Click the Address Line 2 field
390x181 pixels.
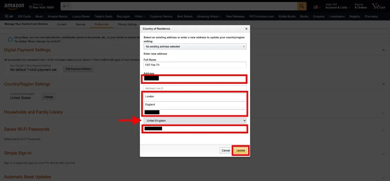point(195,88)
